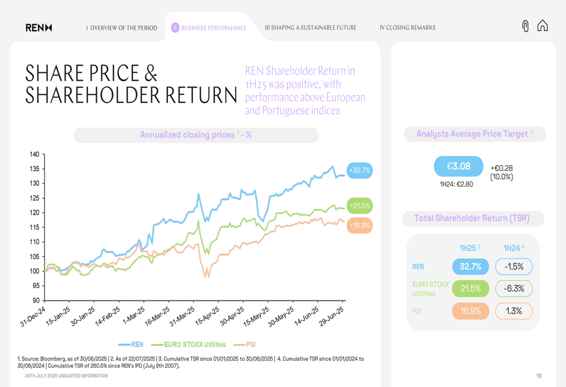Click the 16-Mar-25 axis date label
This screenshot has height=387, width=566.
click(157, 316)
